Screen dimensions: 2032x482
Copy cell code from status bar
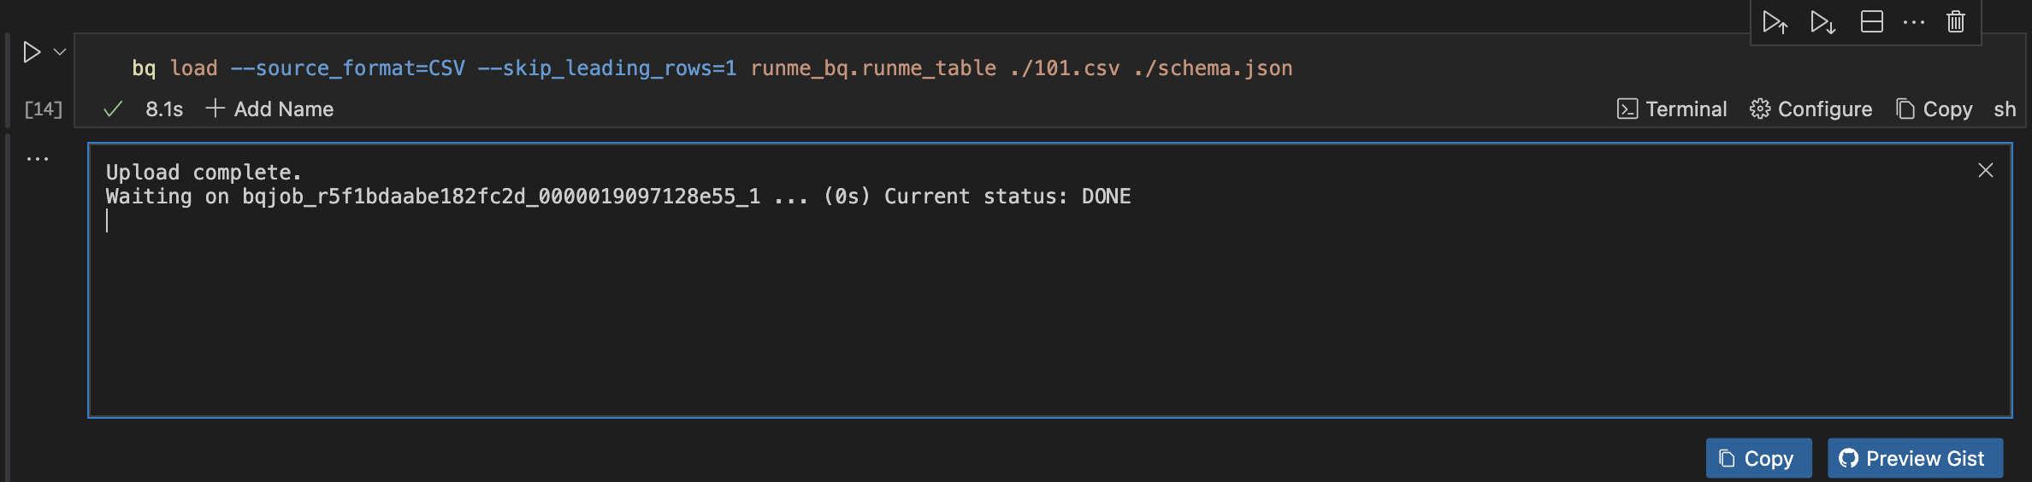1935,109
